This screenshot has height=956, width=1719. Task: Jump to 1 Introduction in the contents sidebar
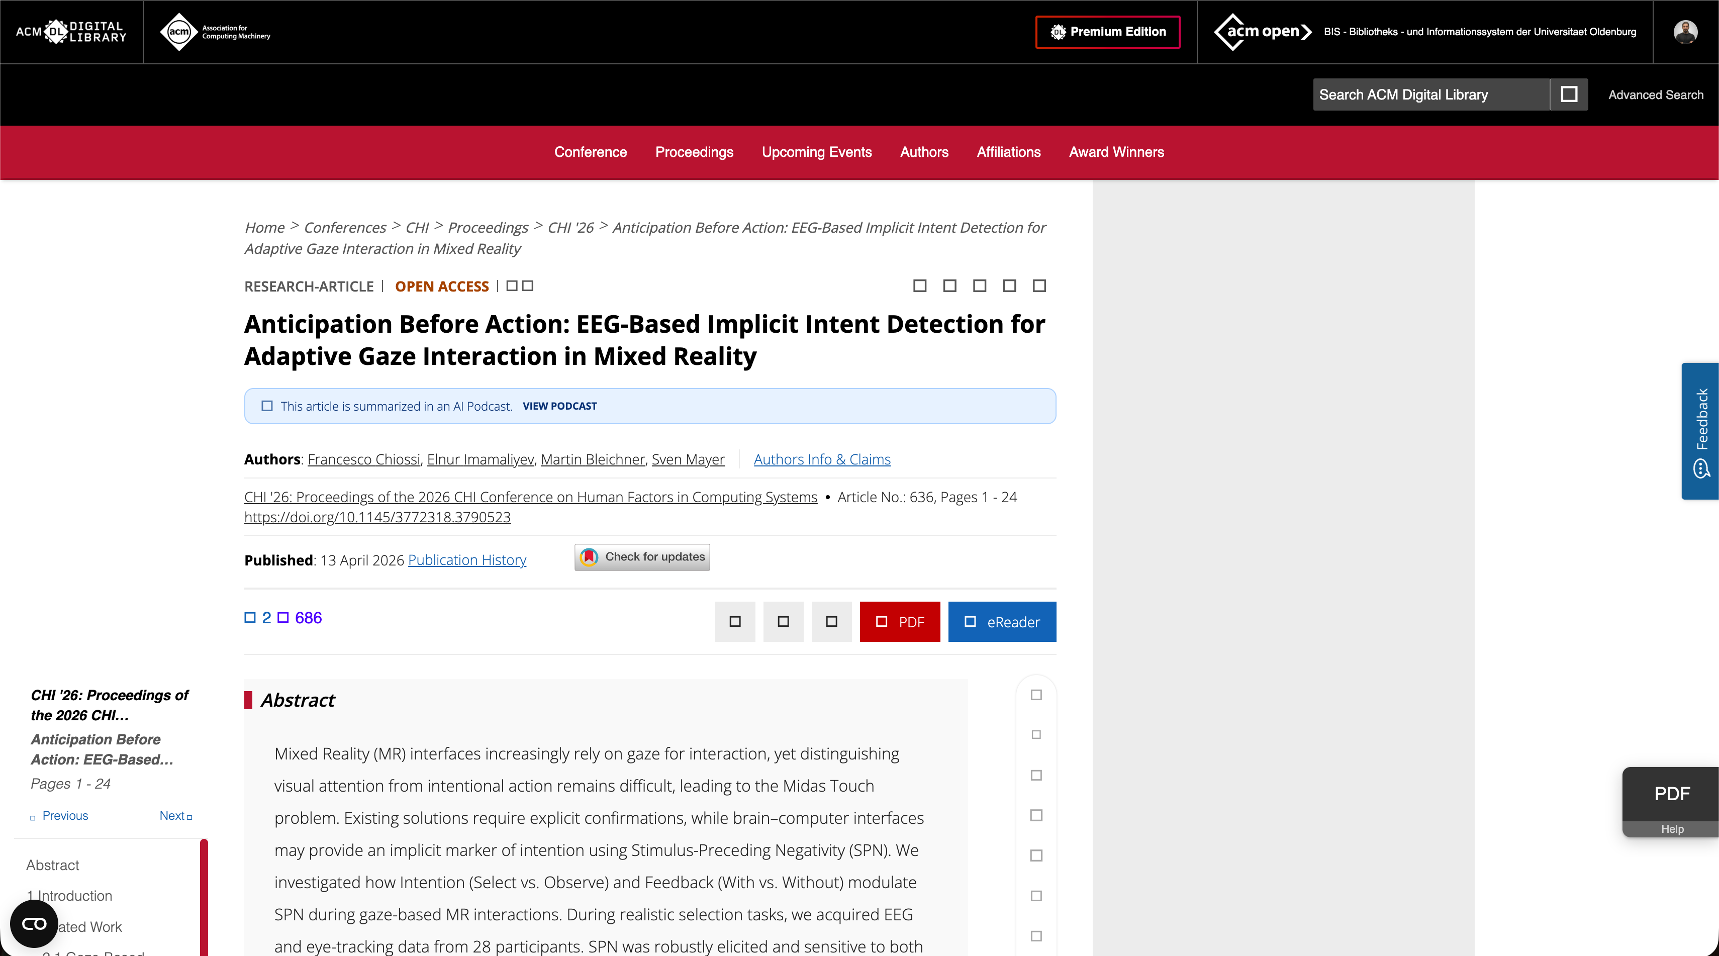click(69, 895)
